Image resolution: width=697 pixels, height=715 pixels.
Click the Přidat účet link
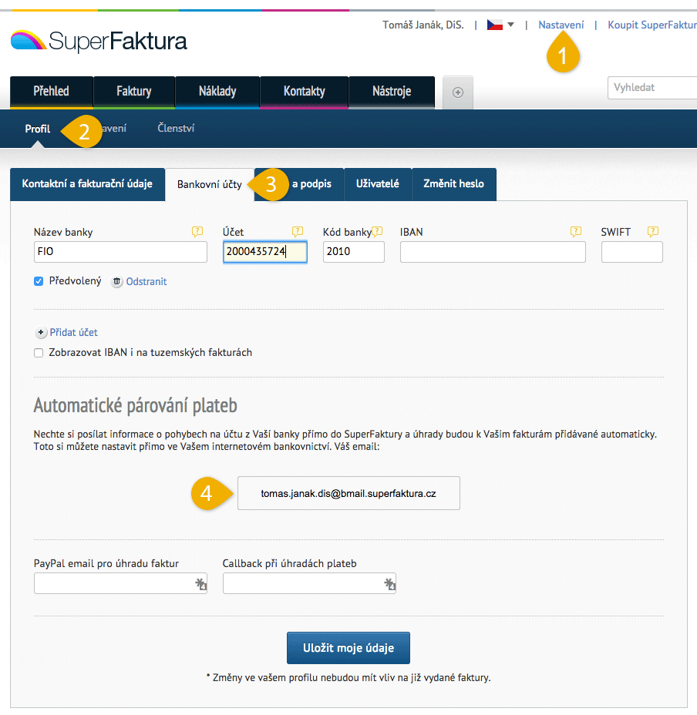pos(73,332)
